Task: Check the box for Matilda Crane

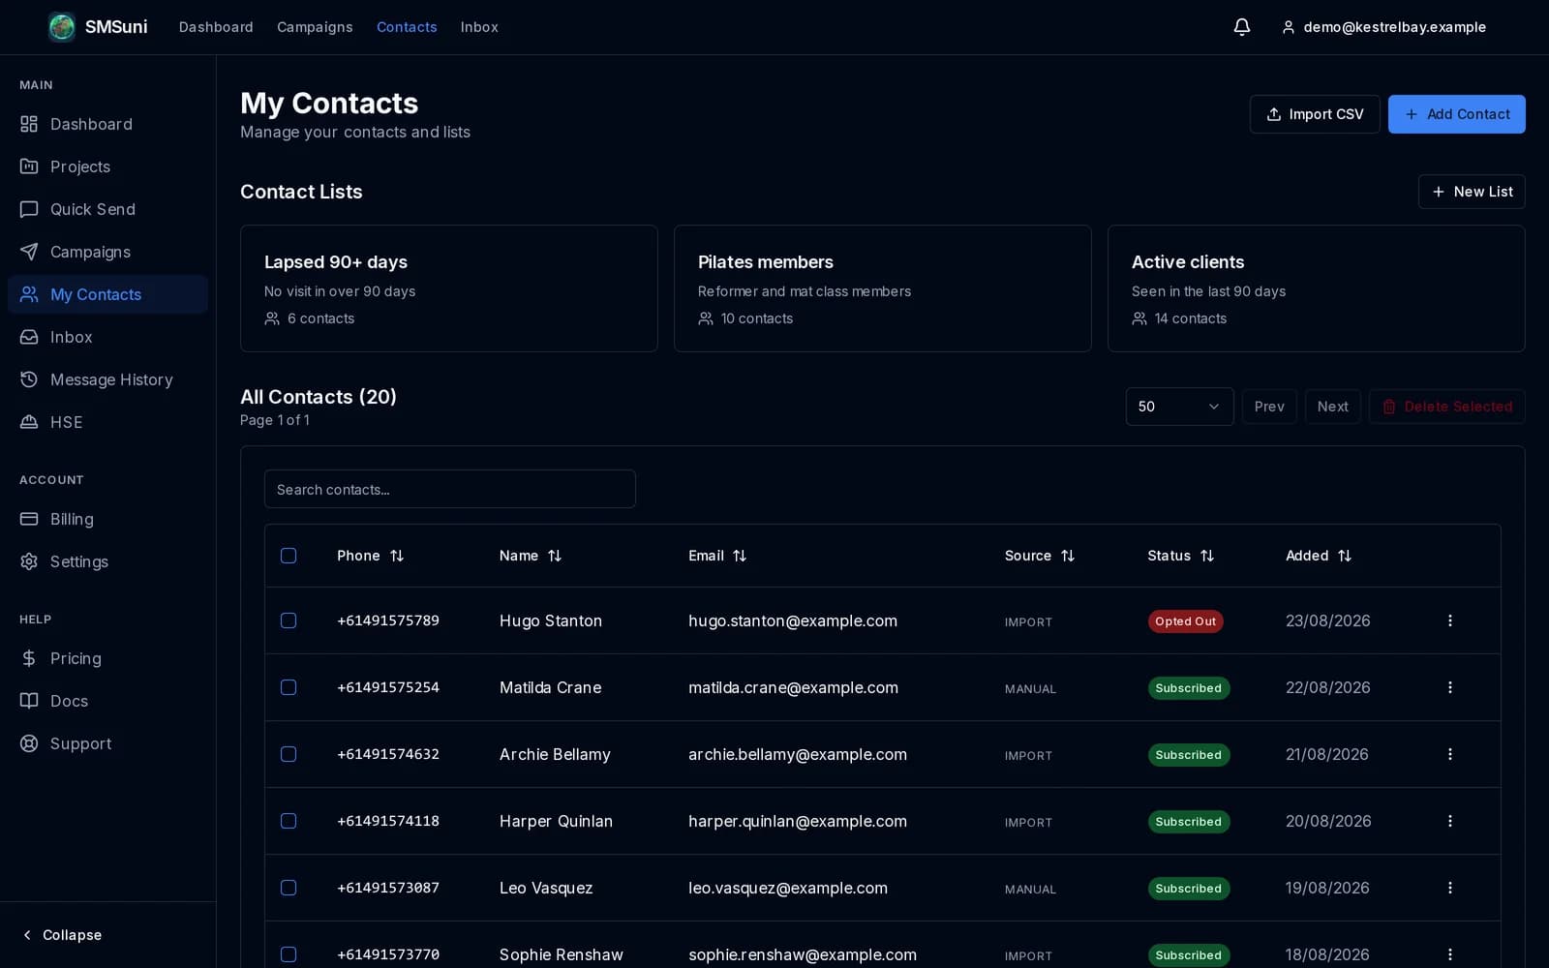Action: 289,687
